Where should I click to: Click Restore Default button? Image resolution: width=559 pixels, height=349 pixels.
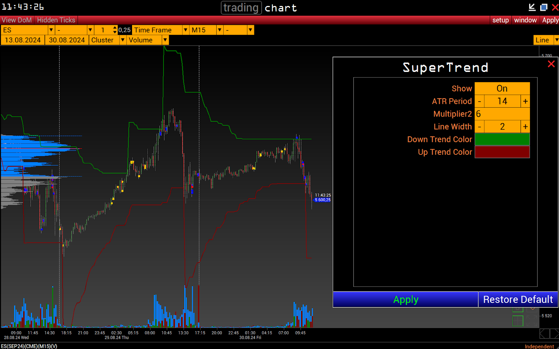coord(518,299)
